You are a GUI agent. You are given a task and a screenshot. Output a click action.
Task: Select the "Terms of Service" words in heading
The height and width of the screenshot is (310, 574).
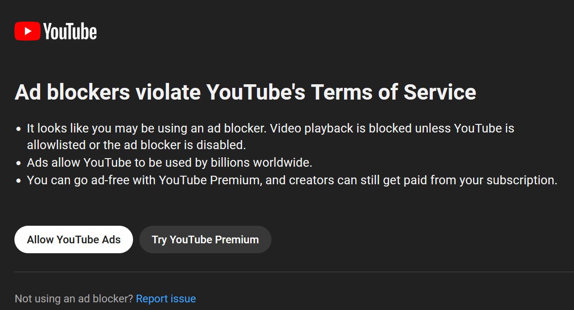click(x=393, y=92)
